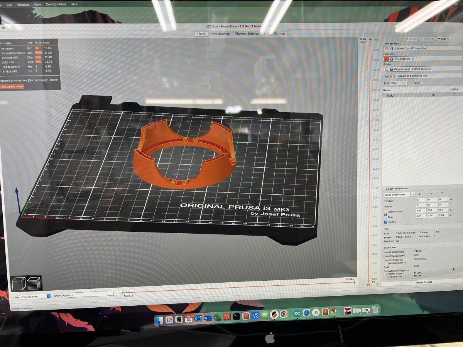Open Calendar showing 18 in the dock
463x347 pixels.
(188, 319)
